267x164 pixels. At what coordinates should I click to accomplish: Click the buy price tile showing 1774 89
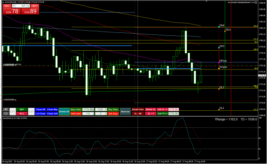[30, 12]
